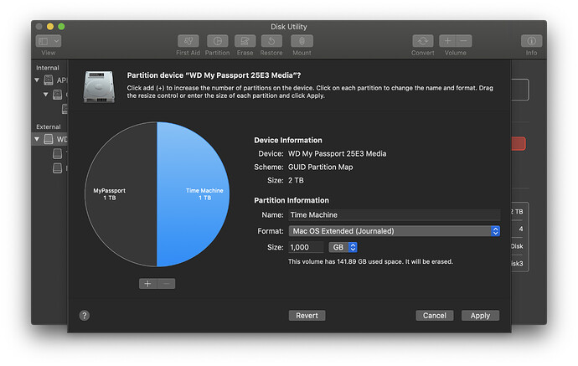
Task: Click the '141.89 GB used space' warning text
Action: click(x=369, y=261)
